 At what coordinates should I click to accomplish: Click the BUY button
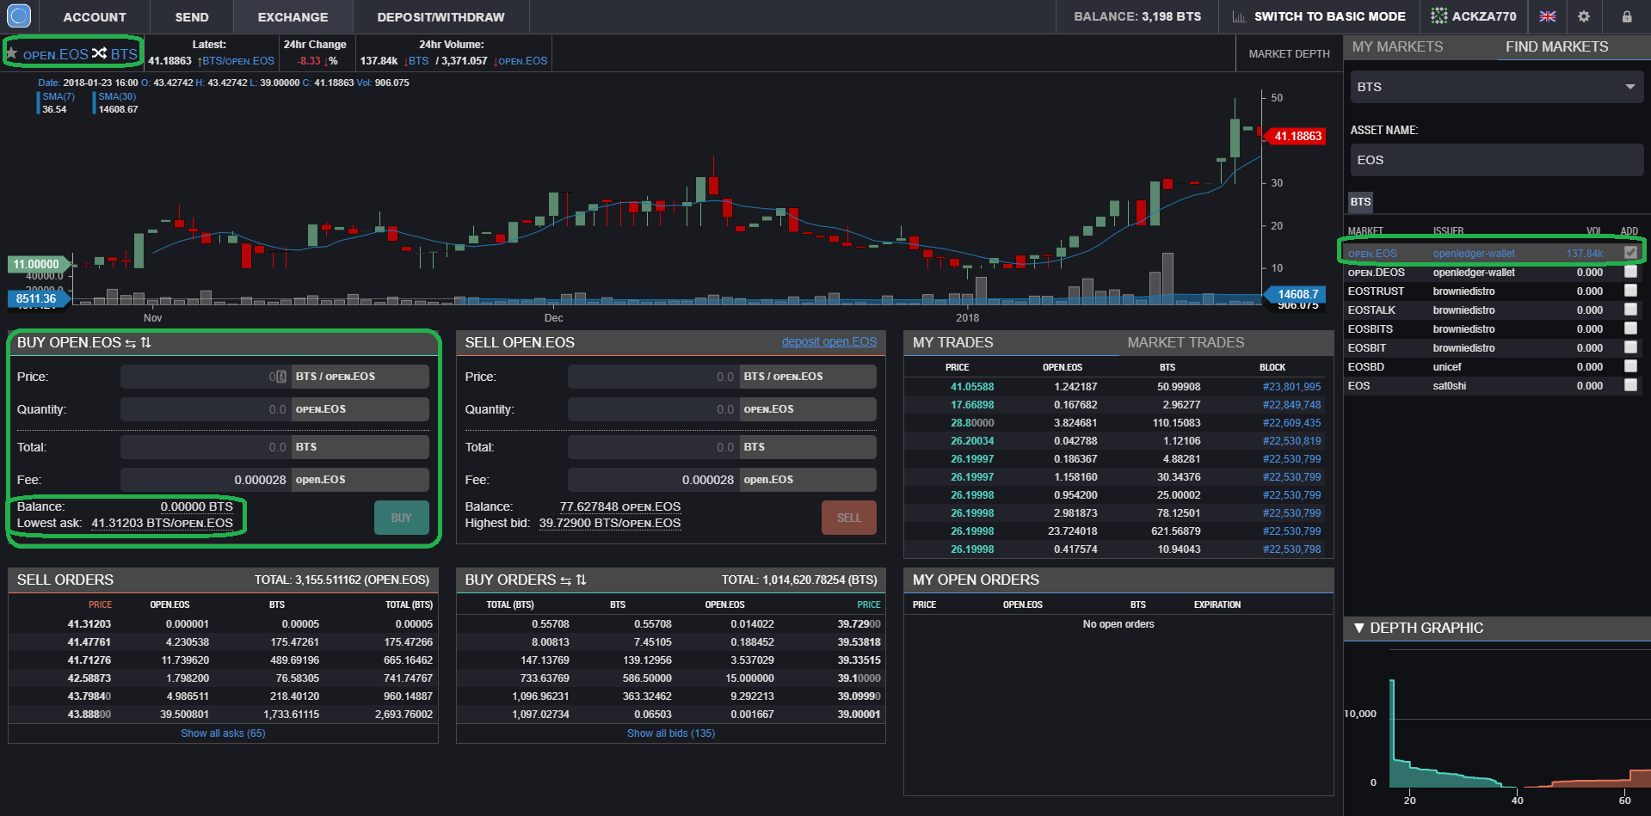click(x=401, y=518)
